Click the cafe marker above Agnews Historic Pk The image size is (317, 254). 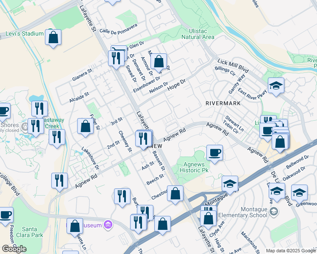(x=214, y=153)
